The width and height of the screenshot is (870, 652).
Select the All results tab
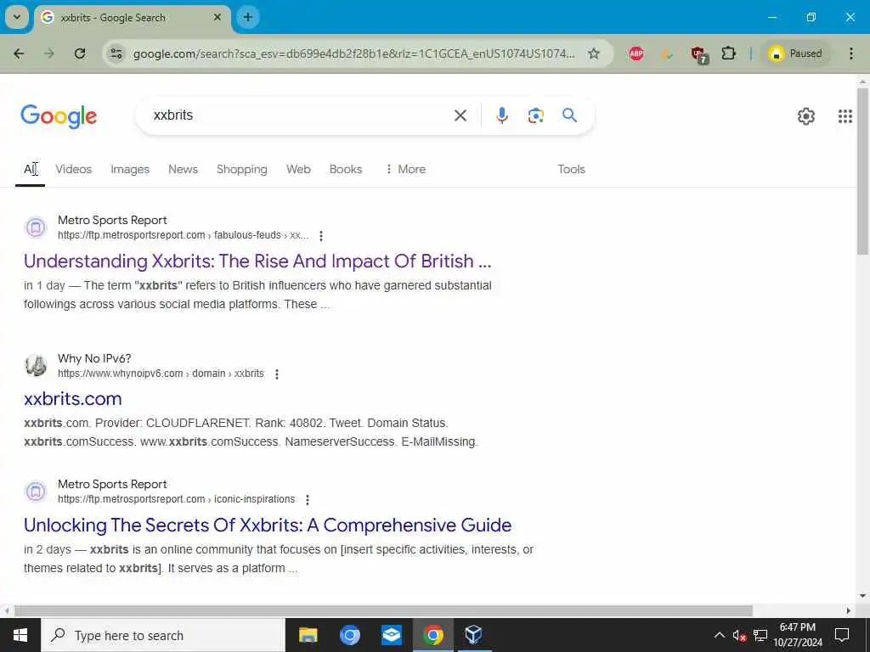click(30, 169)
